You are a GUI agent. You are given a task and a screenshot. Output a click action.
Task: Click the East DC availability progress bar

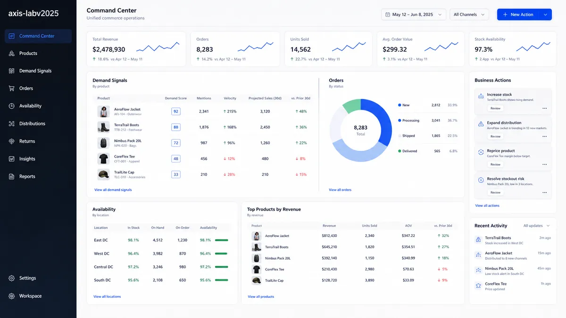coord(222,240)
